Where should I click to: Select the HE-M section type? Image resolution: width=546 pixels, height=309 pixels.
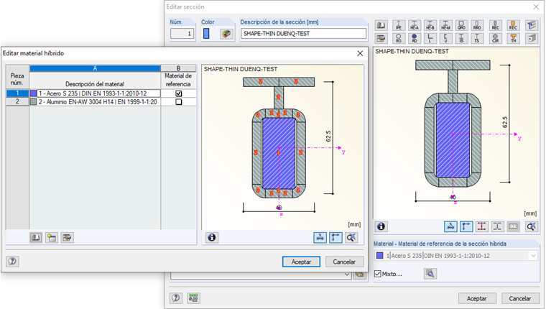[x=445, y=25]
